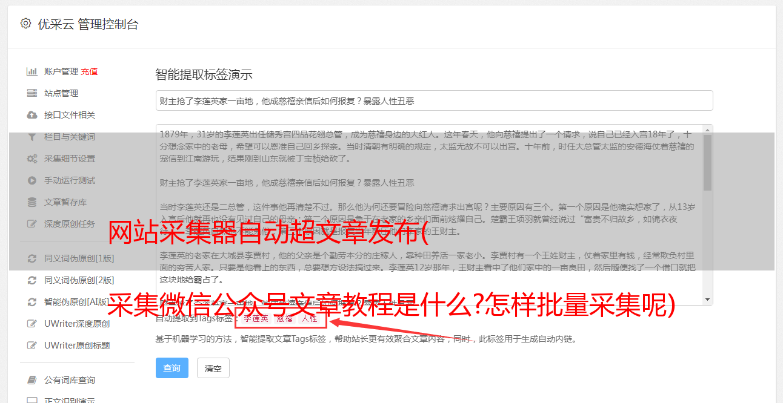The width and height of the screenshot is (783, 403).
Task: Select the 站点管理 server icon
Action: (x=32, y=93)
